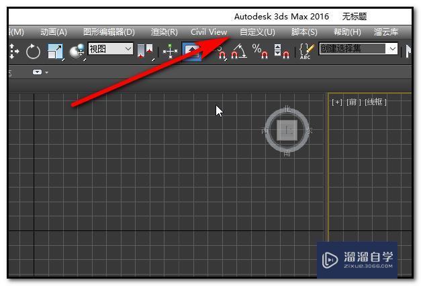The height and width of the screenshot is (286, 421).
Task: Choose the Select and Place tool
Action: (77, 51)
